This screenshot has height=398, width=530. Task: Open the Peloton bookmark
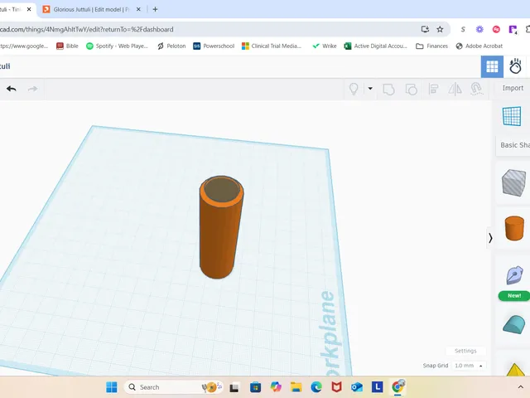tap(171, 46)
